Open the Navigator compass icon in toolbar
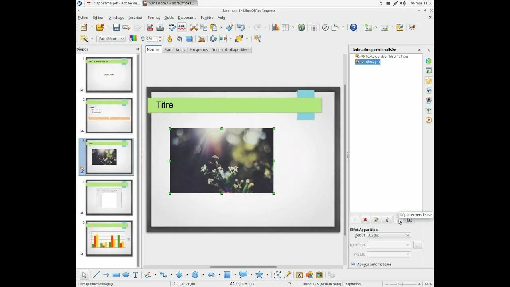This screenshot has width=510, height=287. point(325,27)
